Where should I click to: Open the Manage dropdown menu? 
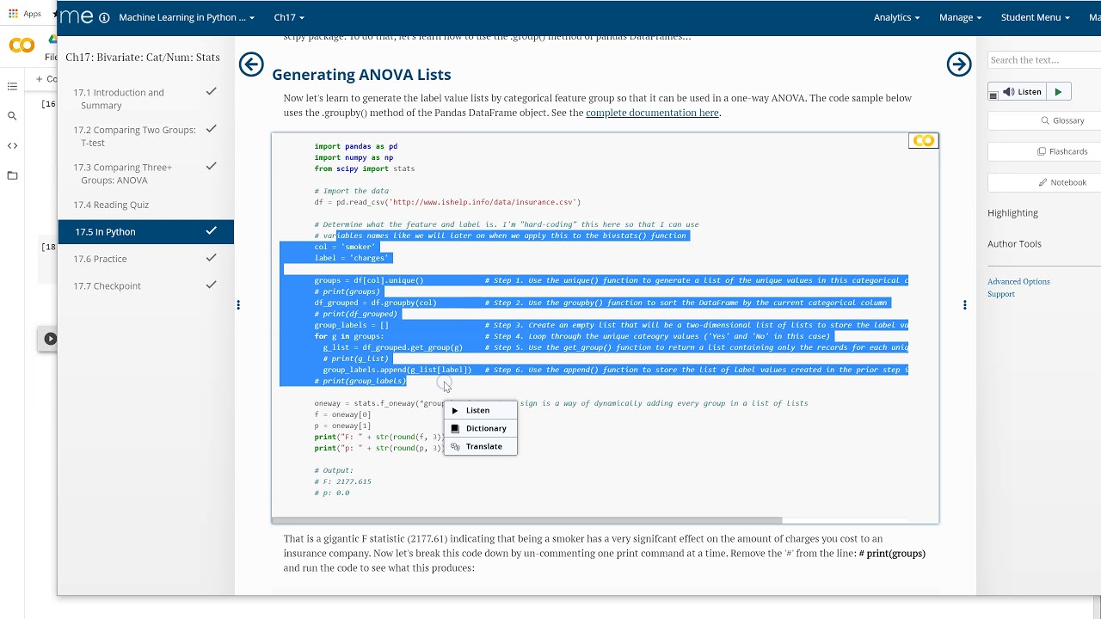960,17
